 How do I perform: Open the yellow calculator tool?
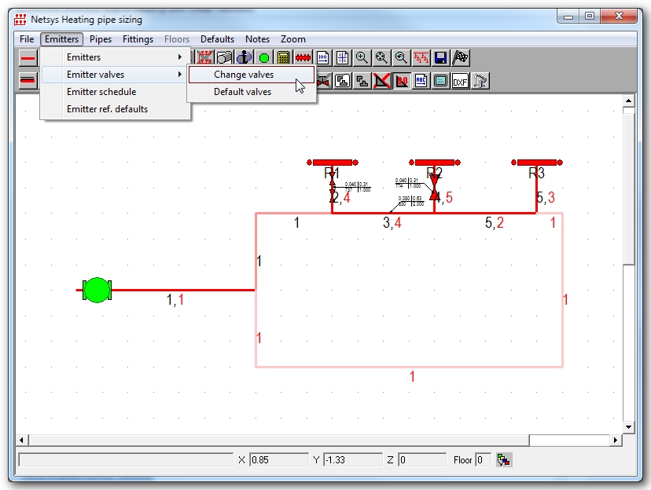[283, 57]
